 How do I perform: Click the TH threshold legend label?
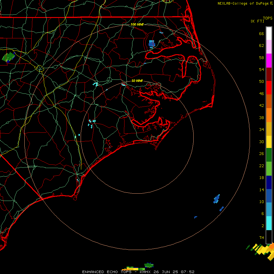pyautogui.click(x=262, y=238)
